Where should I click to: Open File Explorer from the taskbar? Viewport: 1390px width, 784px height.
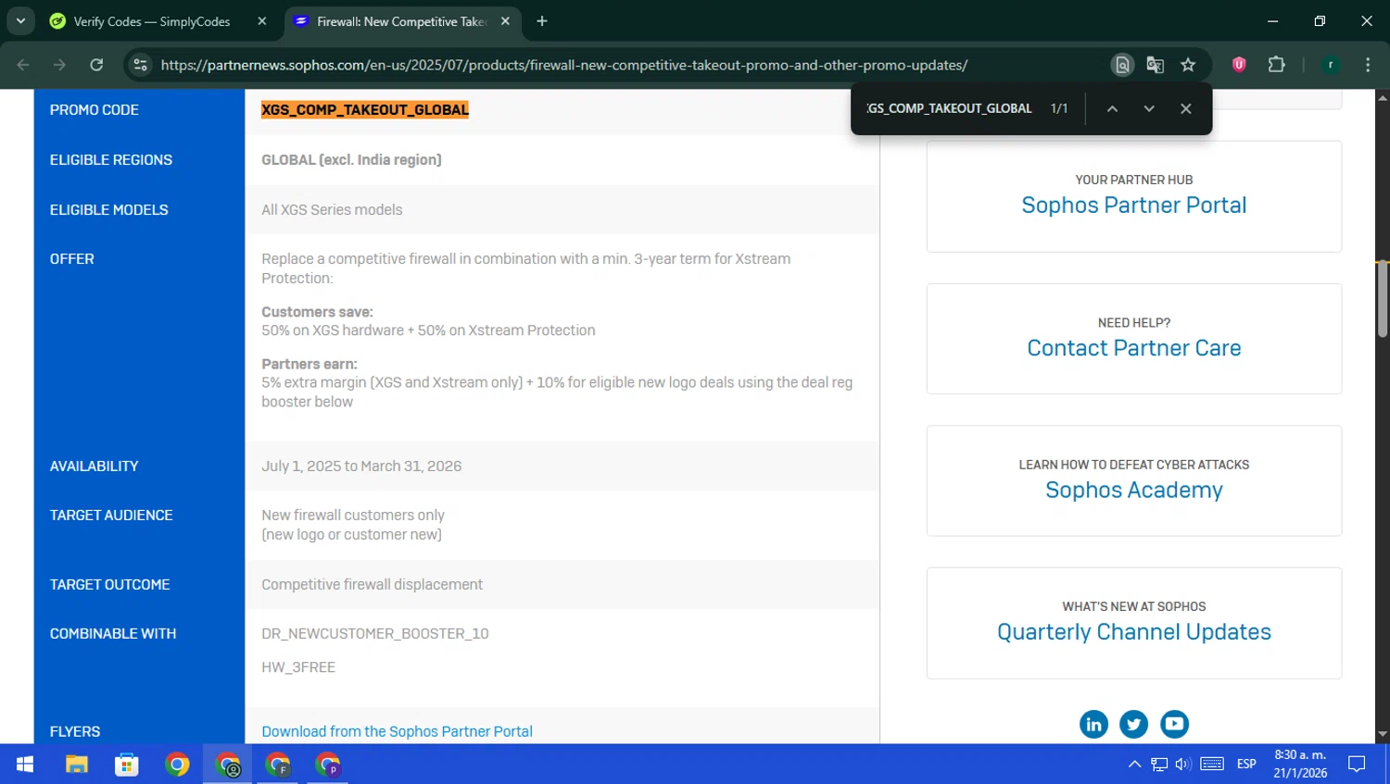click(76, 765)
